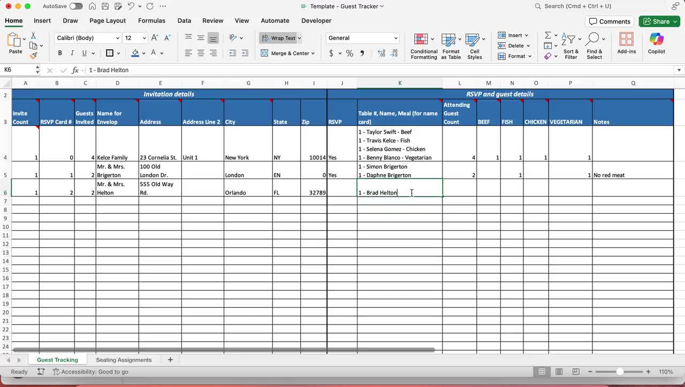Click the Insert Function fx icon
Screen dimensions: 685x387
[75, 70]
